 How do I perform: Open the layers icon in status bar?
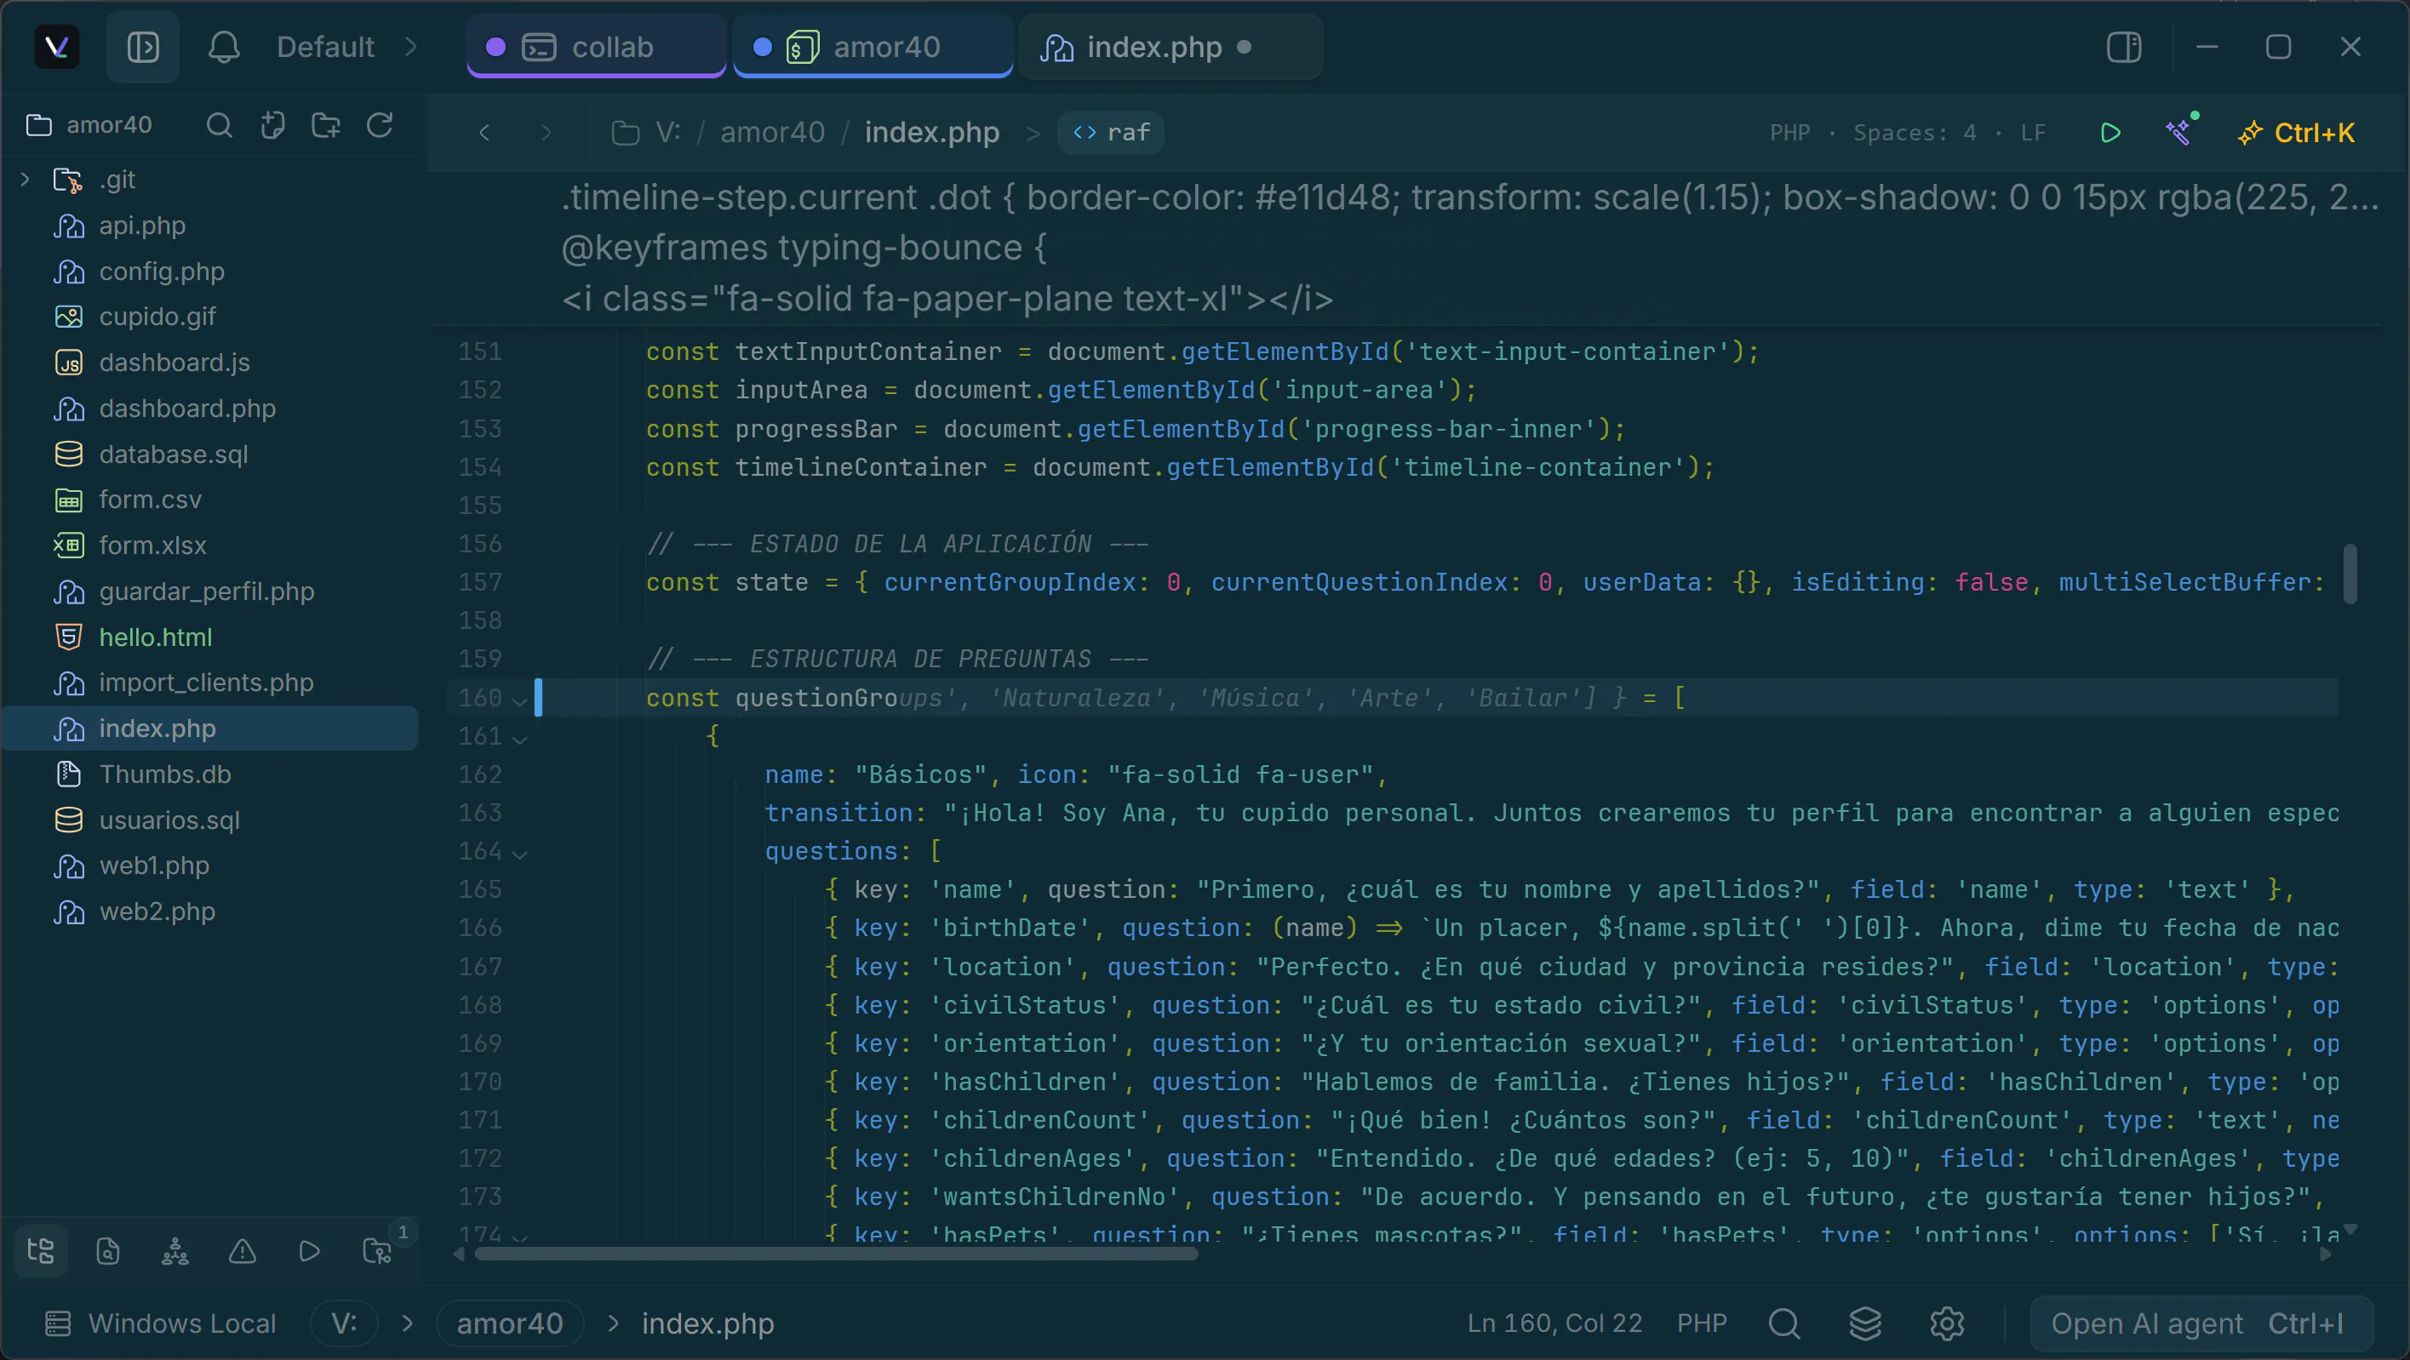(x=1865, y=1323)
